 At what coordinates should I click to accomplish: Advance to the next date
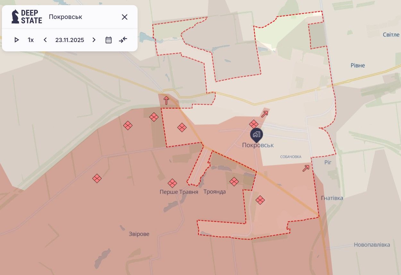click(94, 40)
